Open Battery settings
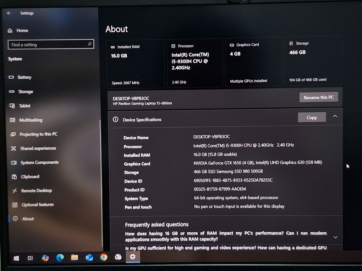 pyautogui.click(x=25, y=77)
